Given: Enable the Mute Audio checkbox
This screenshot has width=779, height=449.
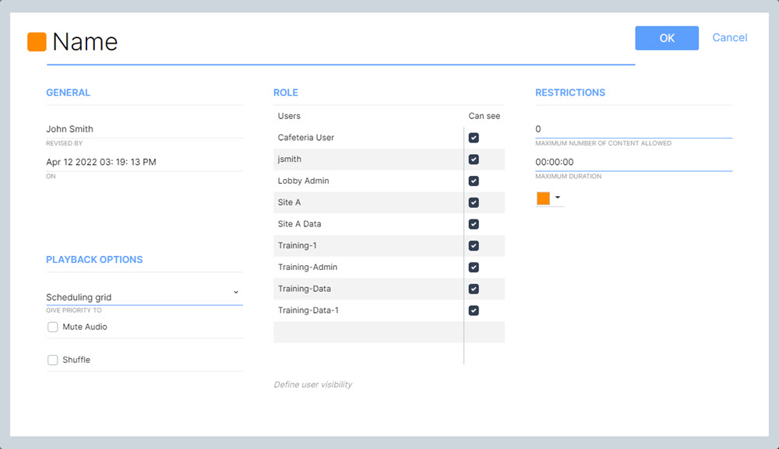Looking at the screenshot, I should [53, 328].
